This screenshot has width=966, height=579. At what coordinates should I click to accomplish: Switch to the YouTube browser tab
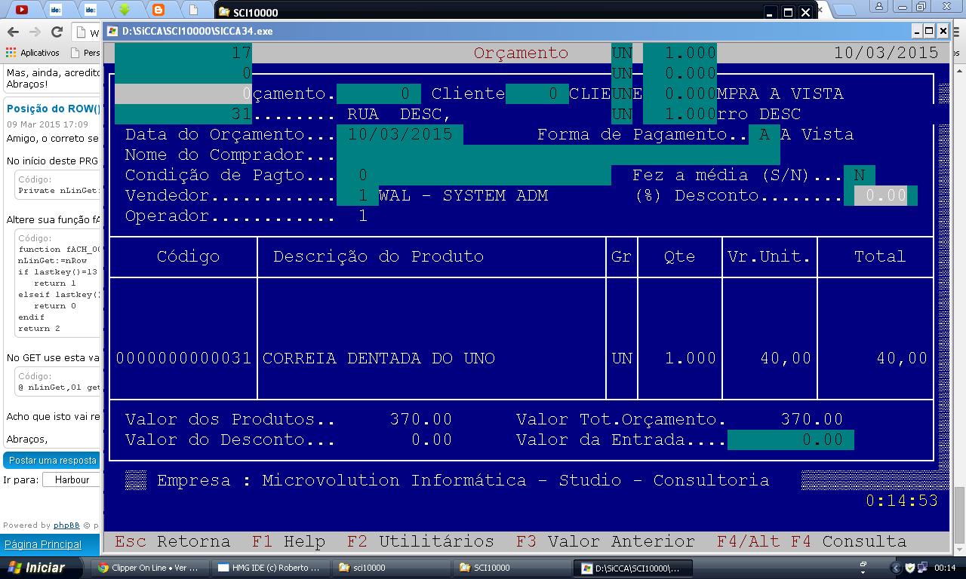pyautogui.click(x=22, y=10)
